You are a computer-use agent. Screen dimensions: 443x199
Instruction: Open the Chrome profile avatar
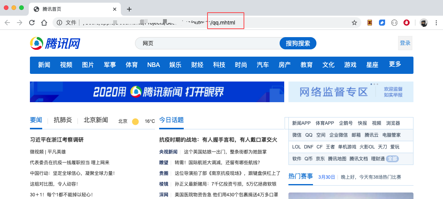pos(424,23)
